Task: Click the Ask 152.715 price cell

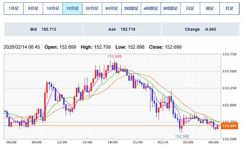Action: [122, 29]
